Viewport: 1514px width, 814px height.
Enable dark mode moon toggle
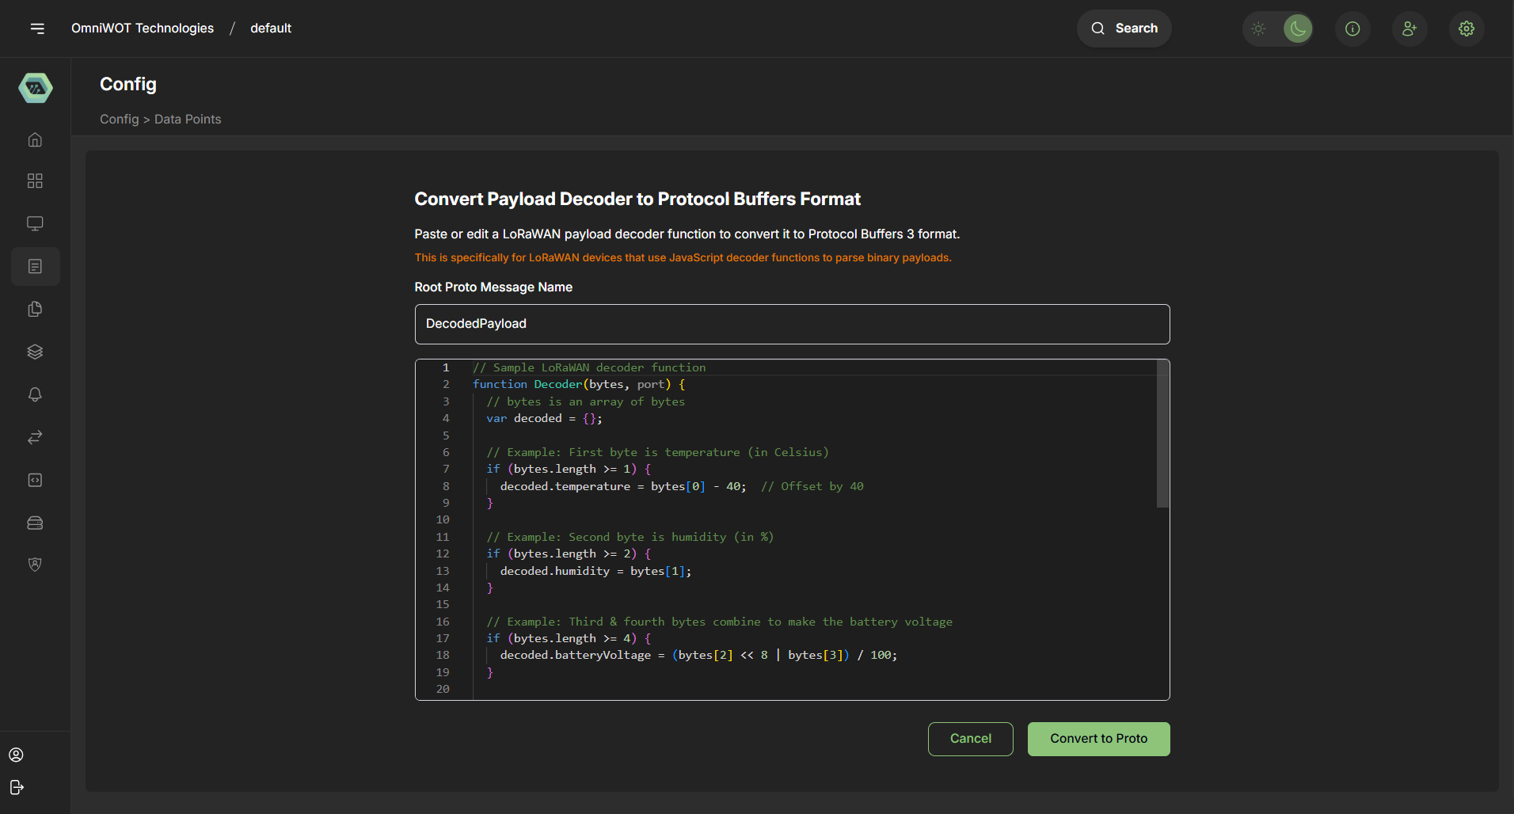pyautogui.click(x=1297, y=29)
